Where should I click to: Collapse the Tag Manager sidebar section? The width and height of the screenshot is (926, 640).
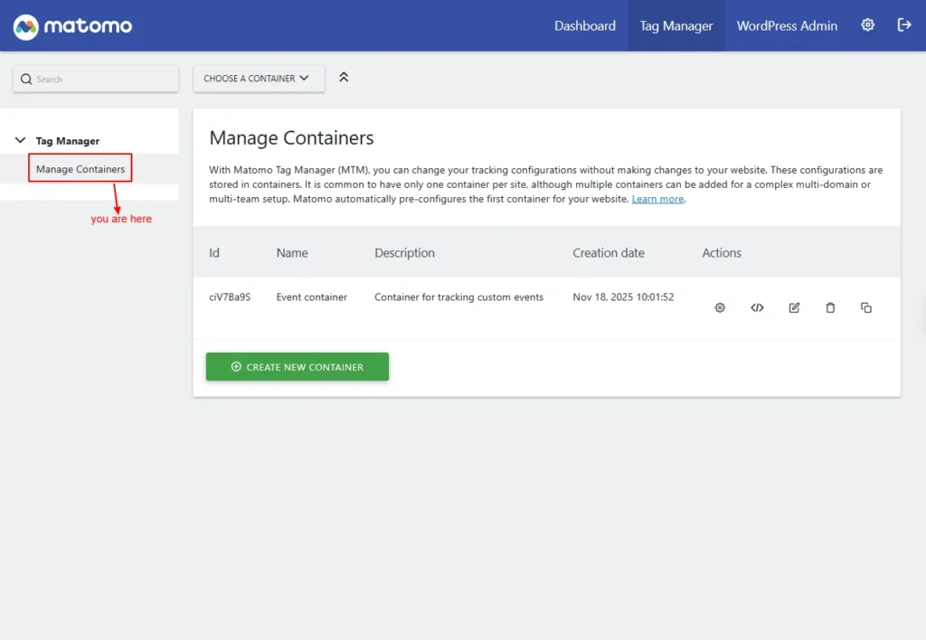(x=21, y=140)
